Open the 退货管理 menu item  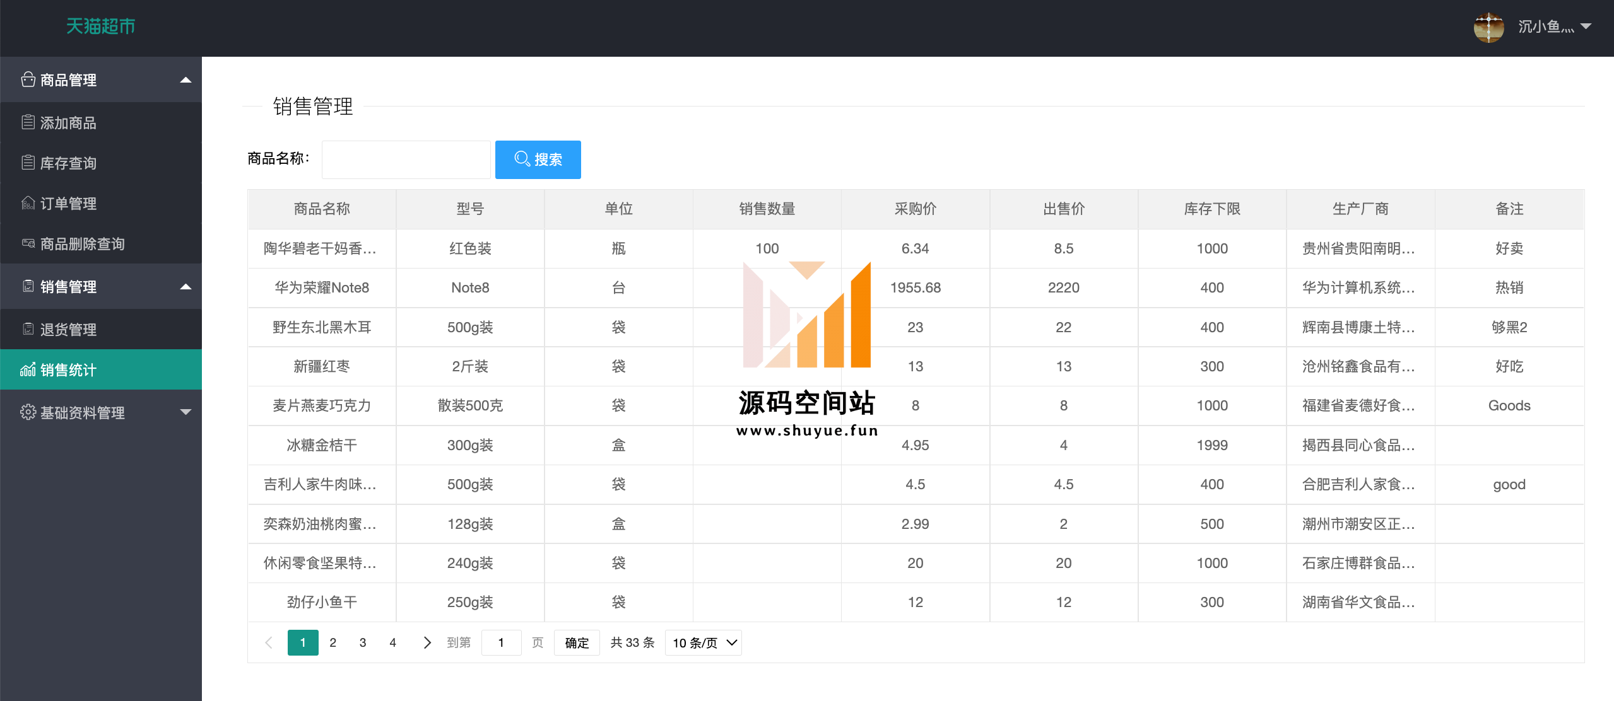pos(101,329)
